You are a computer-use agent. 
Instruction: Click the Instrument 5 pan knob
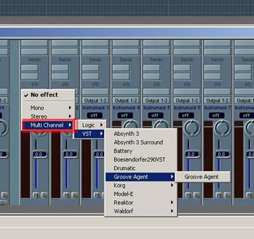pos(161,124)
